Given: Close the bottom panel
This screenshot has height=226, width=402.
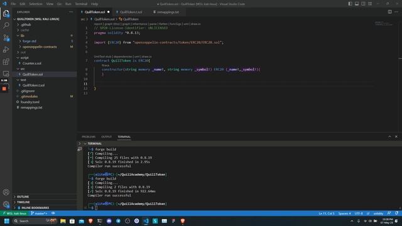Looking at the screenshot, I should (x=396, y=137).
